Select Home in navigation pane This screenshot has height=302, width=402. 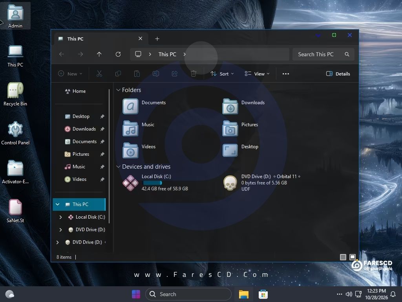pyautogui.click(x=79, y=91)
